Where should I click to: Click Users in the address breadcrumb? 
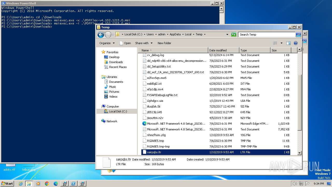point(150,34)
